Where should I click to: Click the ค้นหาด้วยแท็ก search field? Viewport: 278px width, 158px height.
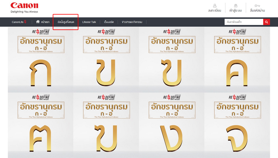pos(244,22)
